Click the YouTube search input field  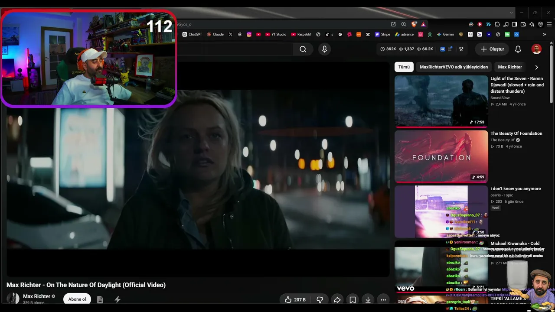coord(235,49)
